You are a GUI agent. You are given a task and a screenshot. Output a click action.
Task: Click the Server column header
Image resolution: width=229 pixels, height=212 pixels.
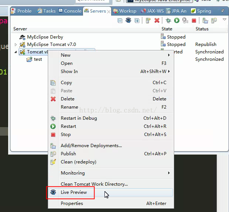[85, 29]
